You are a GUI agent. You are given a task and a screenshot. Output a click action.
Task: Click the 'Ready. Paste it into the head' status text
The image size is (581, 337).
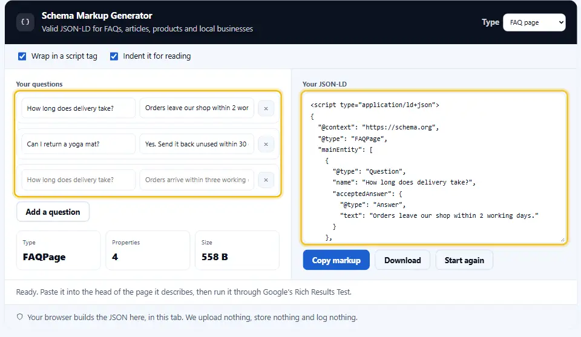click(x=184, y=292)
